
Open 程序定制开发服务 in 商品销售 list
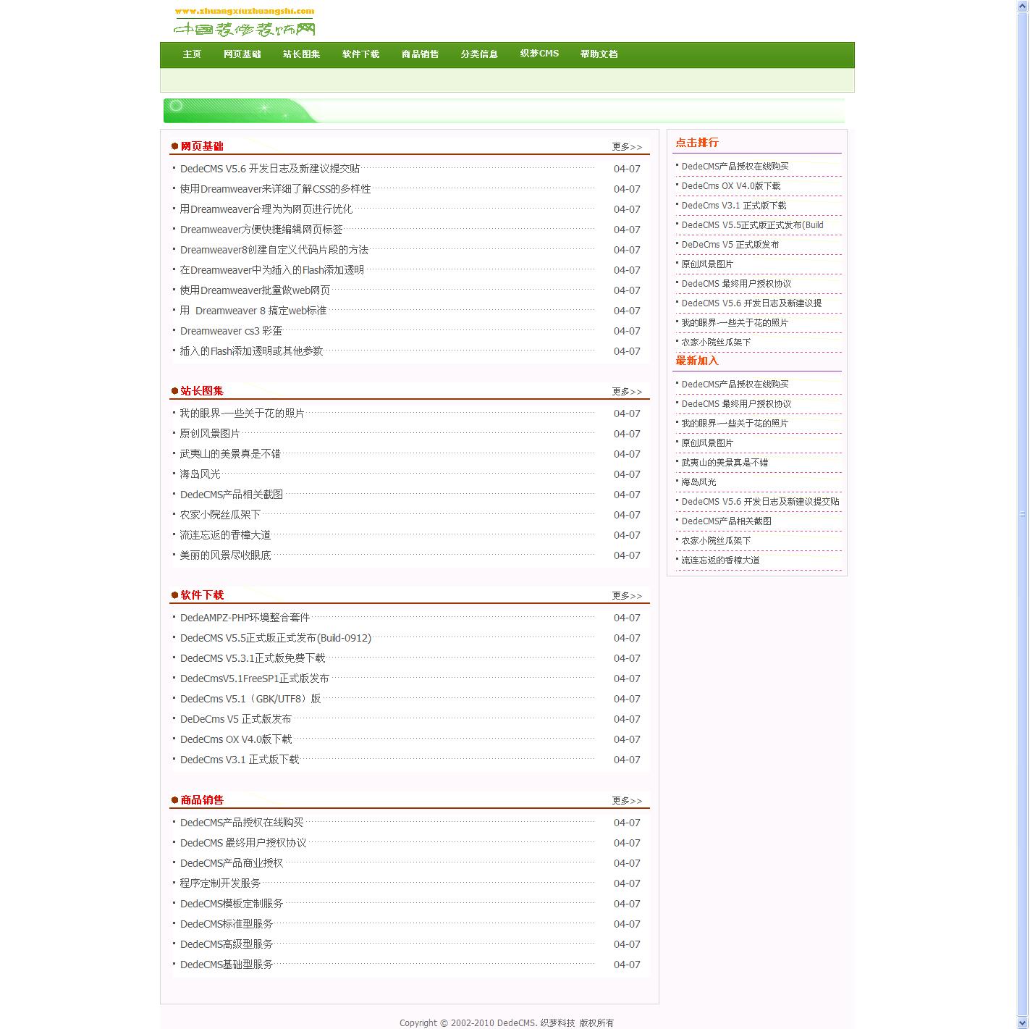coord(221,883)
